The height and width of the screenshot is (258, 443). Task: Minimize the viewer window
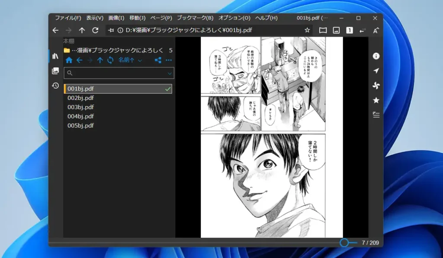(x=342, y=18)
